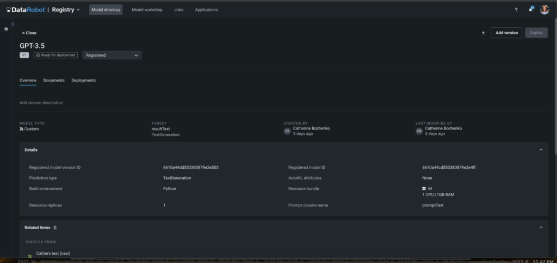Open the notifications bell
This screenshot has width=557, height=263.
531,9
